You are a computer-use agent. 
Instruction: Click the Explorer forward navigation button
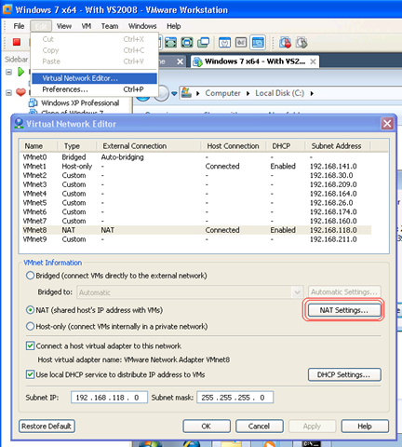[162, 93]
